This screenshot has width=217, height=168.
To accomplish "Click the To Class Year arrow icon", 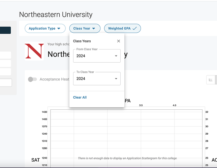I will (x=116, y=79).
